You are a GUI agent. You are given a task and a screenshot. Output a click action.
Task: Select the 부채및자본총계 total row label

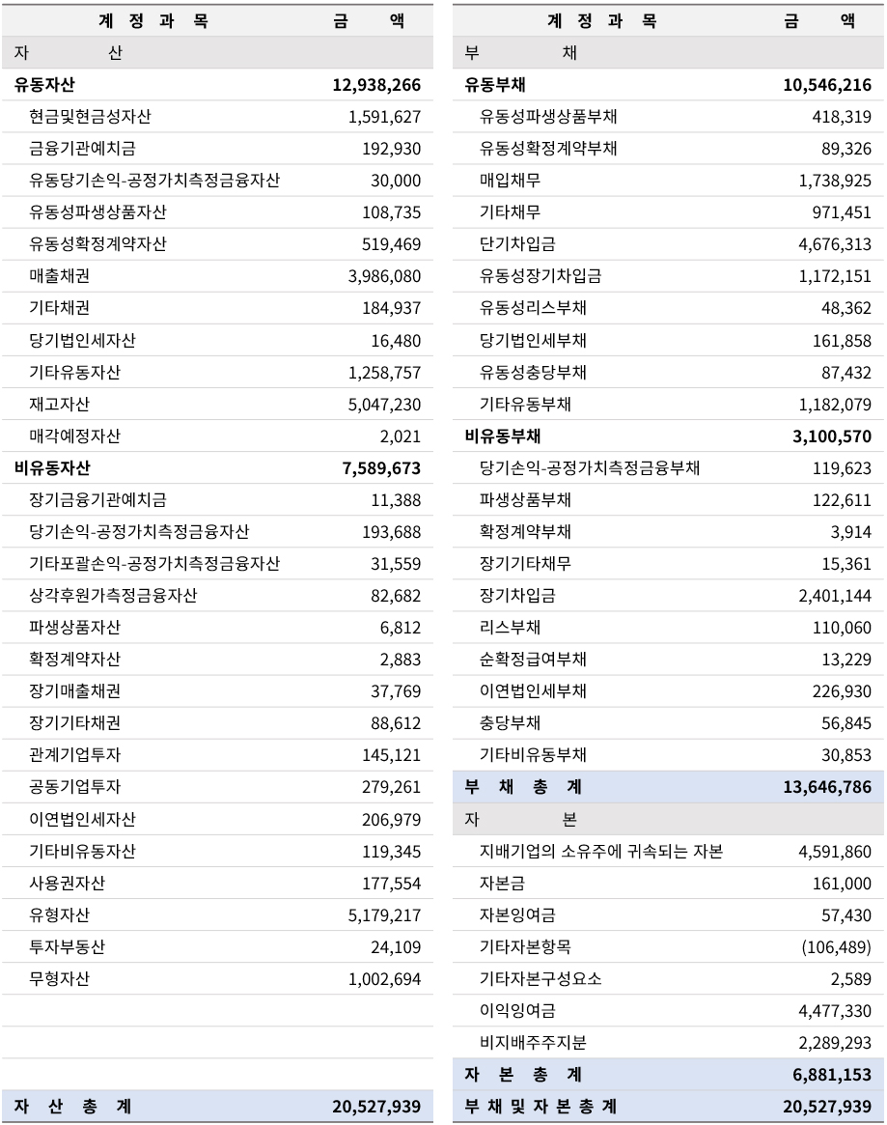click(541, 1107)
